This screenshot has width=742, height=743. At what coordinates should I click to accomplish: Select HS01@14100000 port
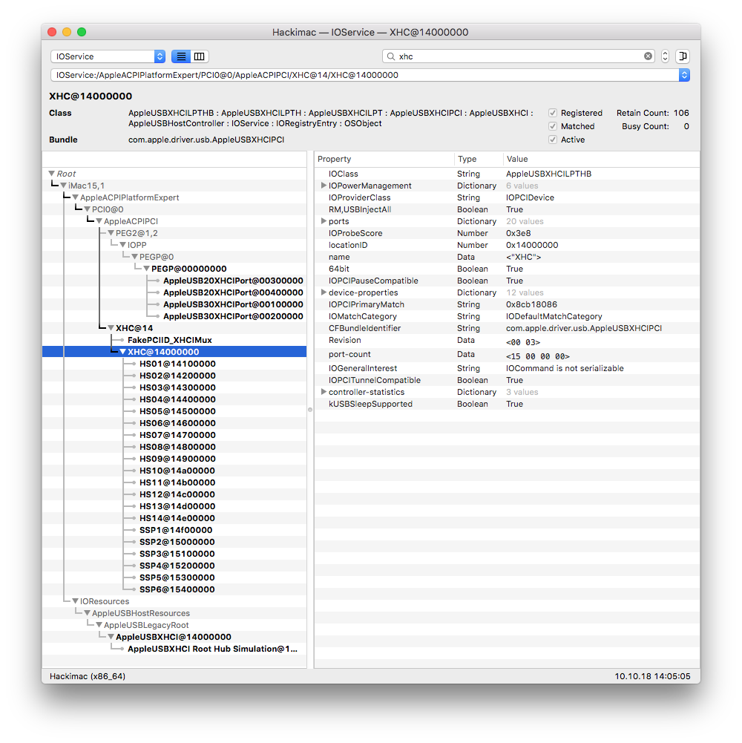tap(177, 364)
